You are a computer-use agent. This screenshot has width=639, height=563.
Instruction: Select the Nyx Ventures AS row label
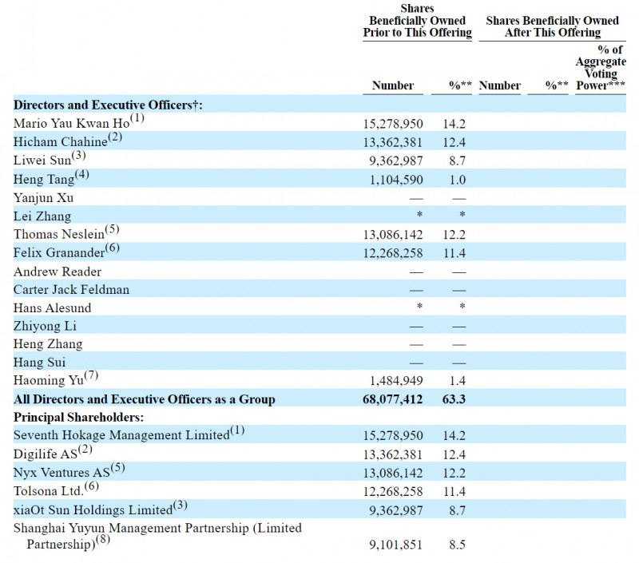(x=62, y=473)
